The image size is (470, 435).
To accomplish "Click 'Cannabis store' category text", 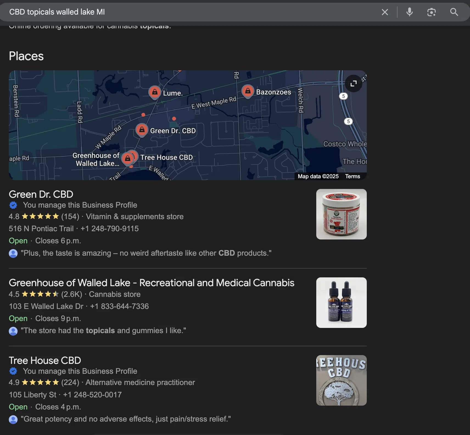I will click(x=115, y=294).
